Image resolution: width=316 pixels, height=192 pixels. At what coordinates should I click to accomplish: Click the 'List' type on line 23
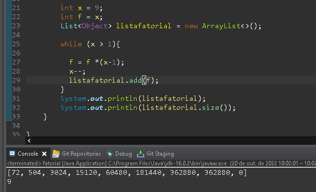click(69, 26)
